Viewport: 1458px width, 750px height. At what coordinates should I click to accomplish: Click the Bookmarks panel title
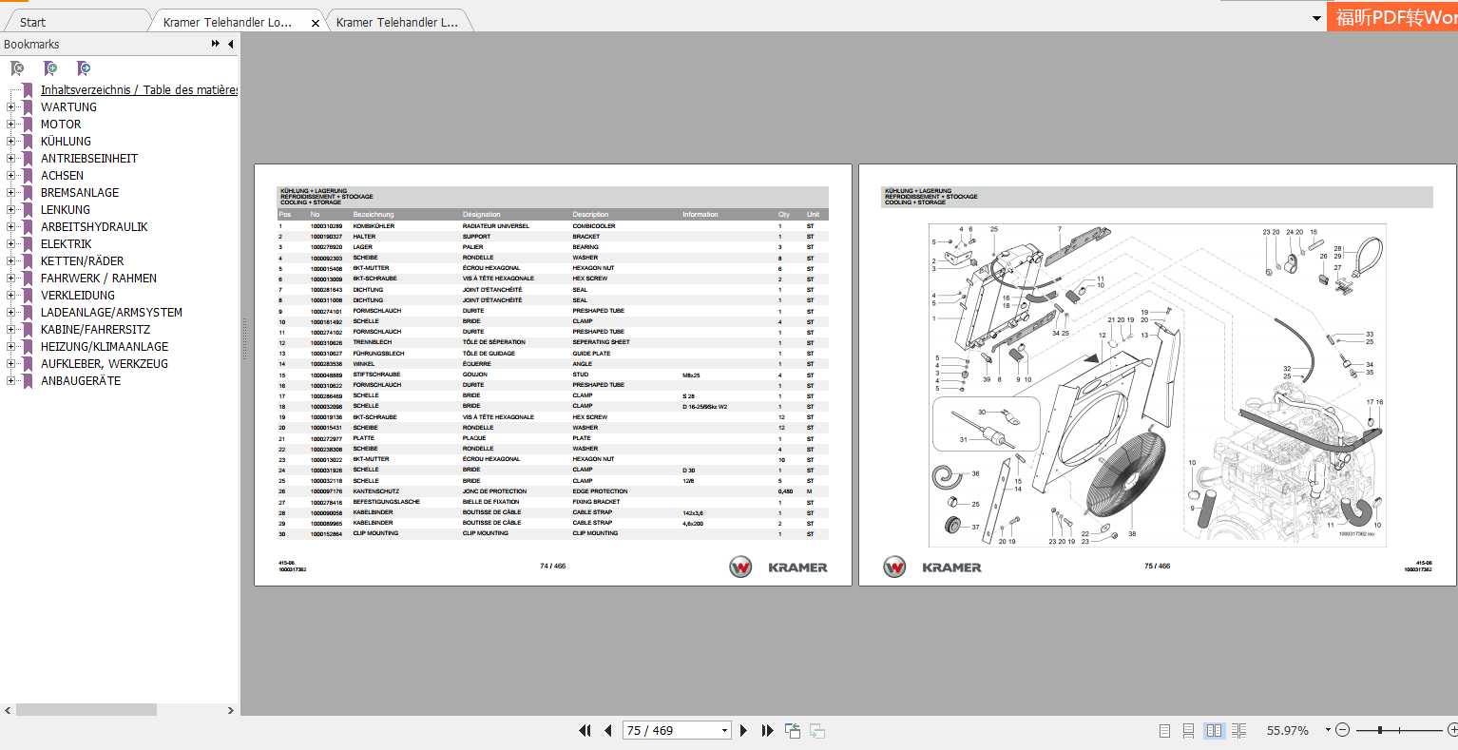coord(31,45)
